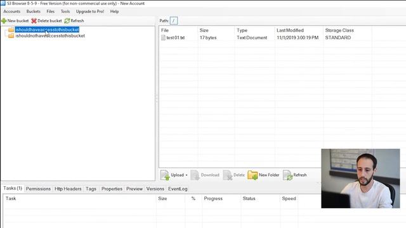This screenshot has width=406, height=228.
Task: Switch to the Properties tab
Action: coord(112,189)
